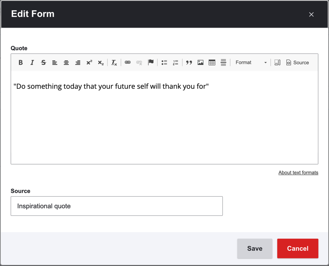Insert a table into the quote

pos(212,62)
